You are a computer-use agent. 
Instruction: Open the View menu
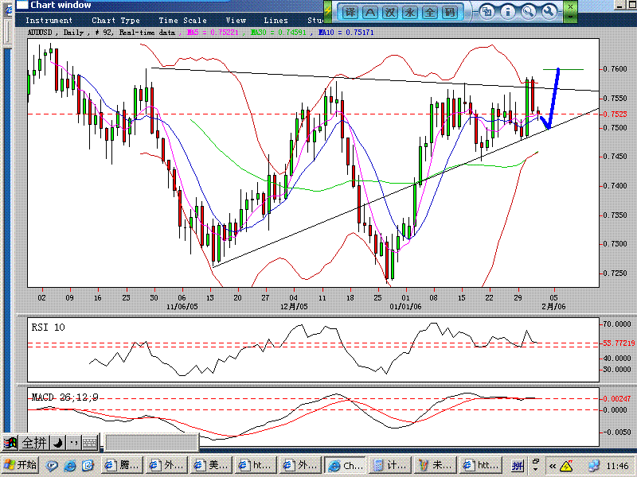click(236, 21)
